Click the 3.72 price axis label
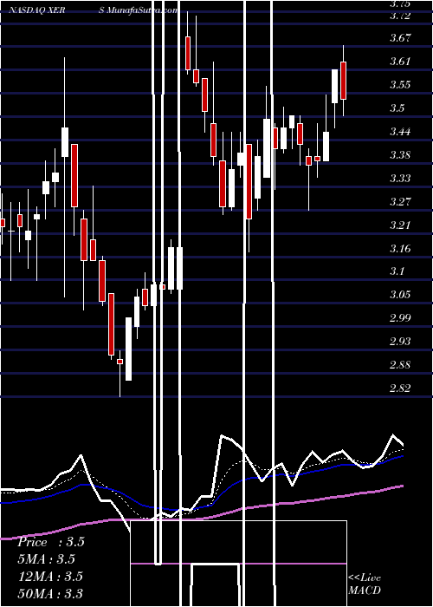This screenshot has height=607, width=433. tap(400, 16)
